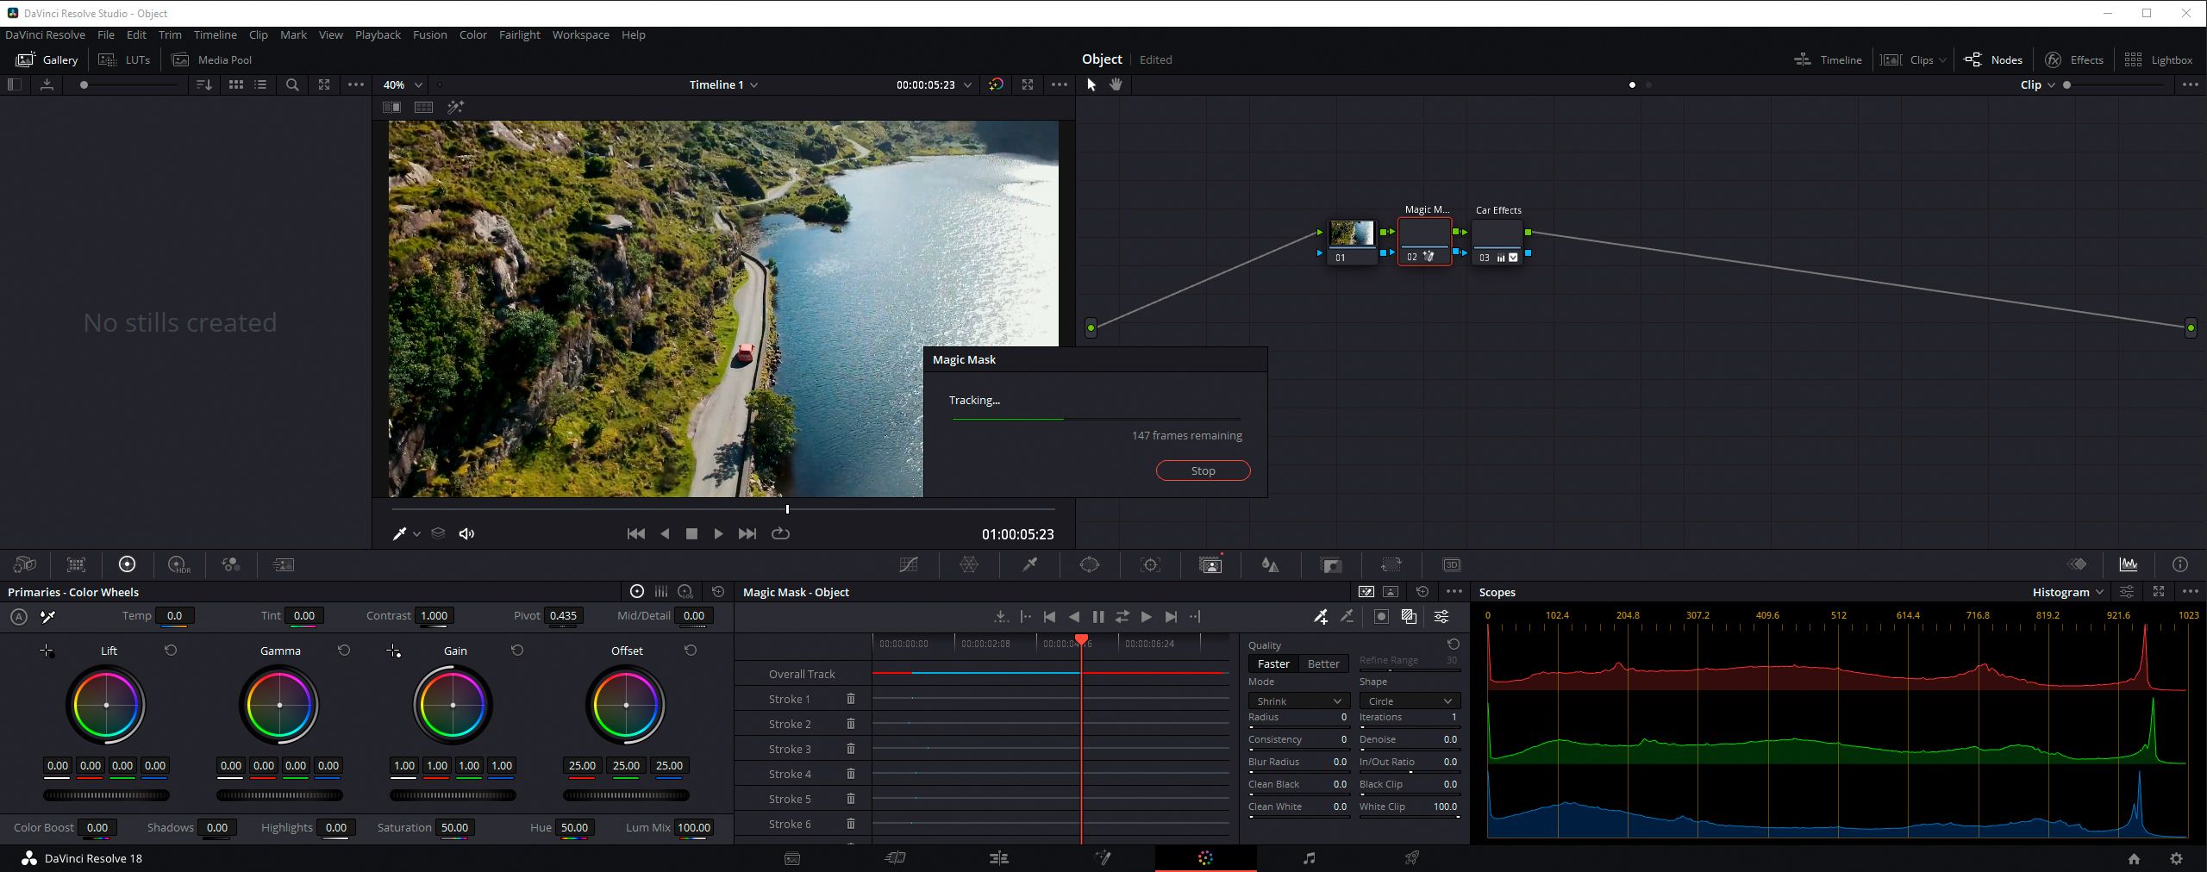Toggle loop playback in viewer
This screenshot has width=2207, height=872.
click(780, 533)
